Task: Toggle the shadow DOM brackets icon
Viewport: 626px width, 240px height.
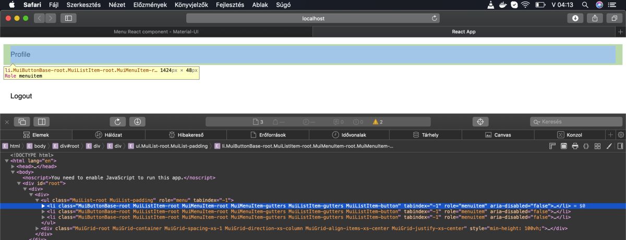Action: tap(586, 146)
